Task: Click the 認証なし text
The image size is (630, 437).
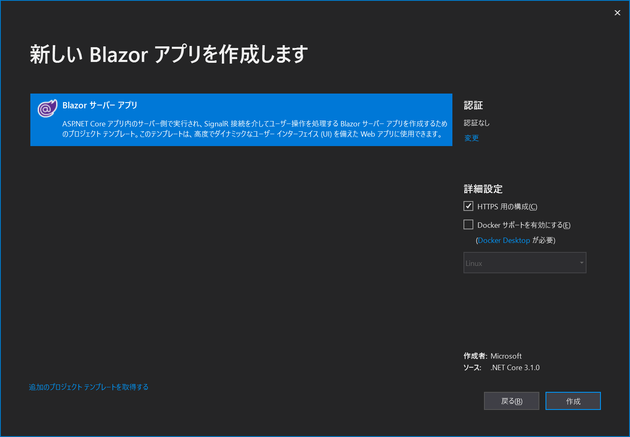Action: [x=477, y=123]
